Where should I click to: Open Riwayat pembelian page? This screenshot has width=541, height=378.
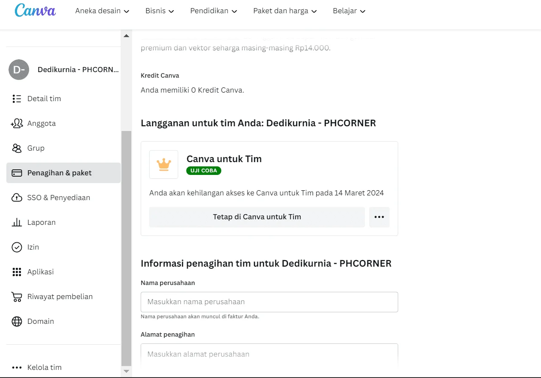coord(64,297)
